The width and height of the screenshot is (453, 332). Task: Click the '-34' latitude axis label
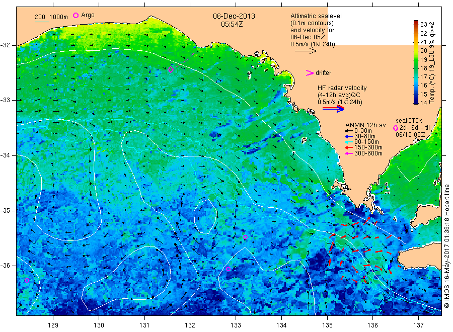click(x=5, y=155)
